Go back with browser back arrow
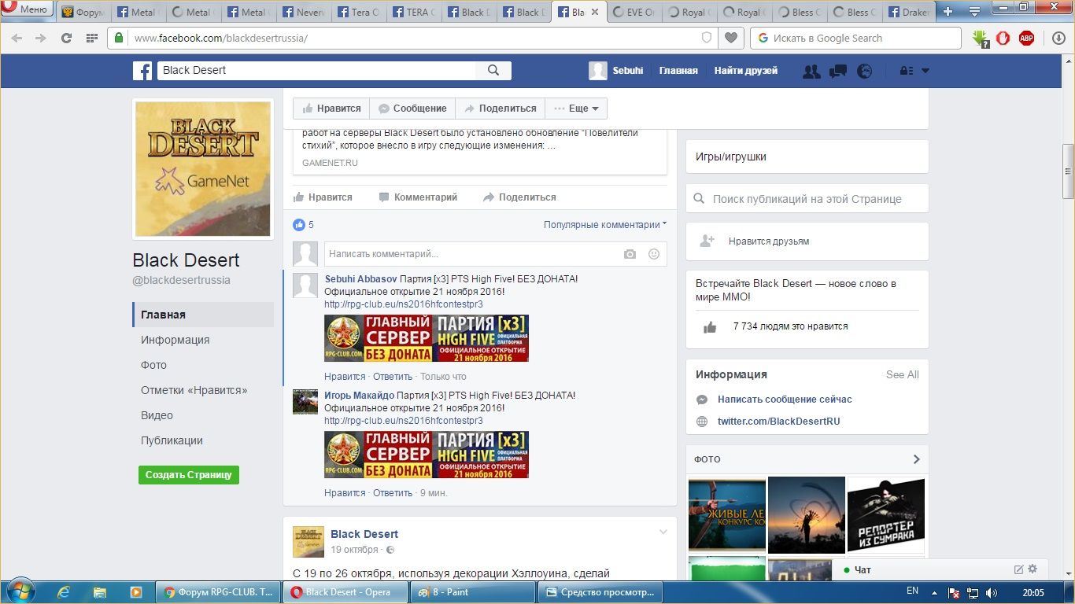Viewport: 1075px width, 604px height. tap(17, 38)
